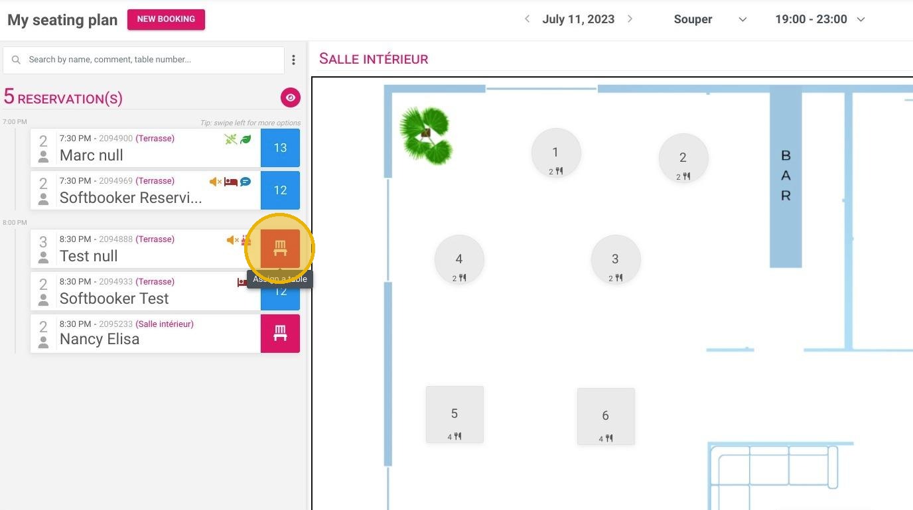The height and width of the screenshot is (510, 913).
Task: Click the gluten-free wheat icon on Marc null
Action: click(x=230, y=139)
